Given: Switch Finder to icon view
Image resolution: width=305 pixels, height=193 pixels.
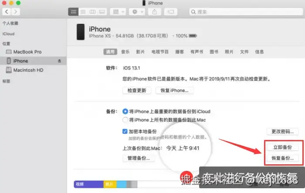Looking at the screenshot, I should (x=73, y=12).
